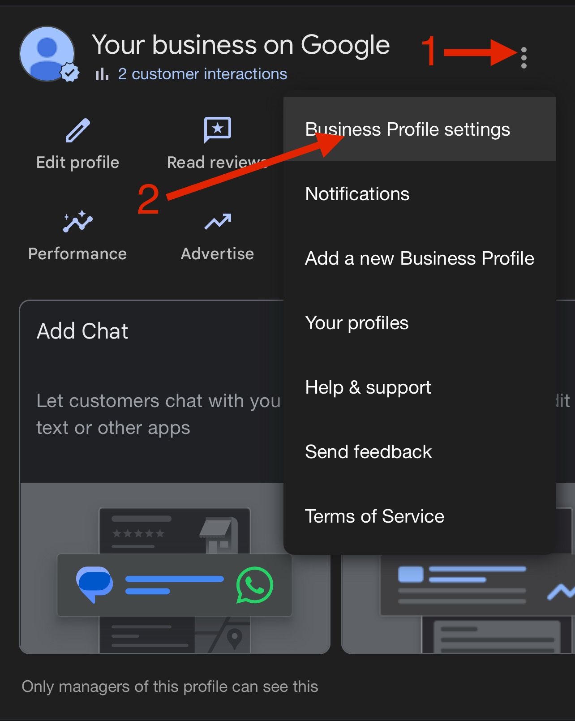Click the WhatsApp icon in chat card
The height and width of the screenshot is (721, 575).
[x=254, y=585]
